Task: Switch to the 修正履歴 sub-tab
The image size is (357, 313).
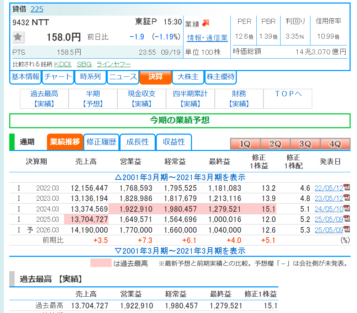Action: pyautogui.click(x=101, y=142)
